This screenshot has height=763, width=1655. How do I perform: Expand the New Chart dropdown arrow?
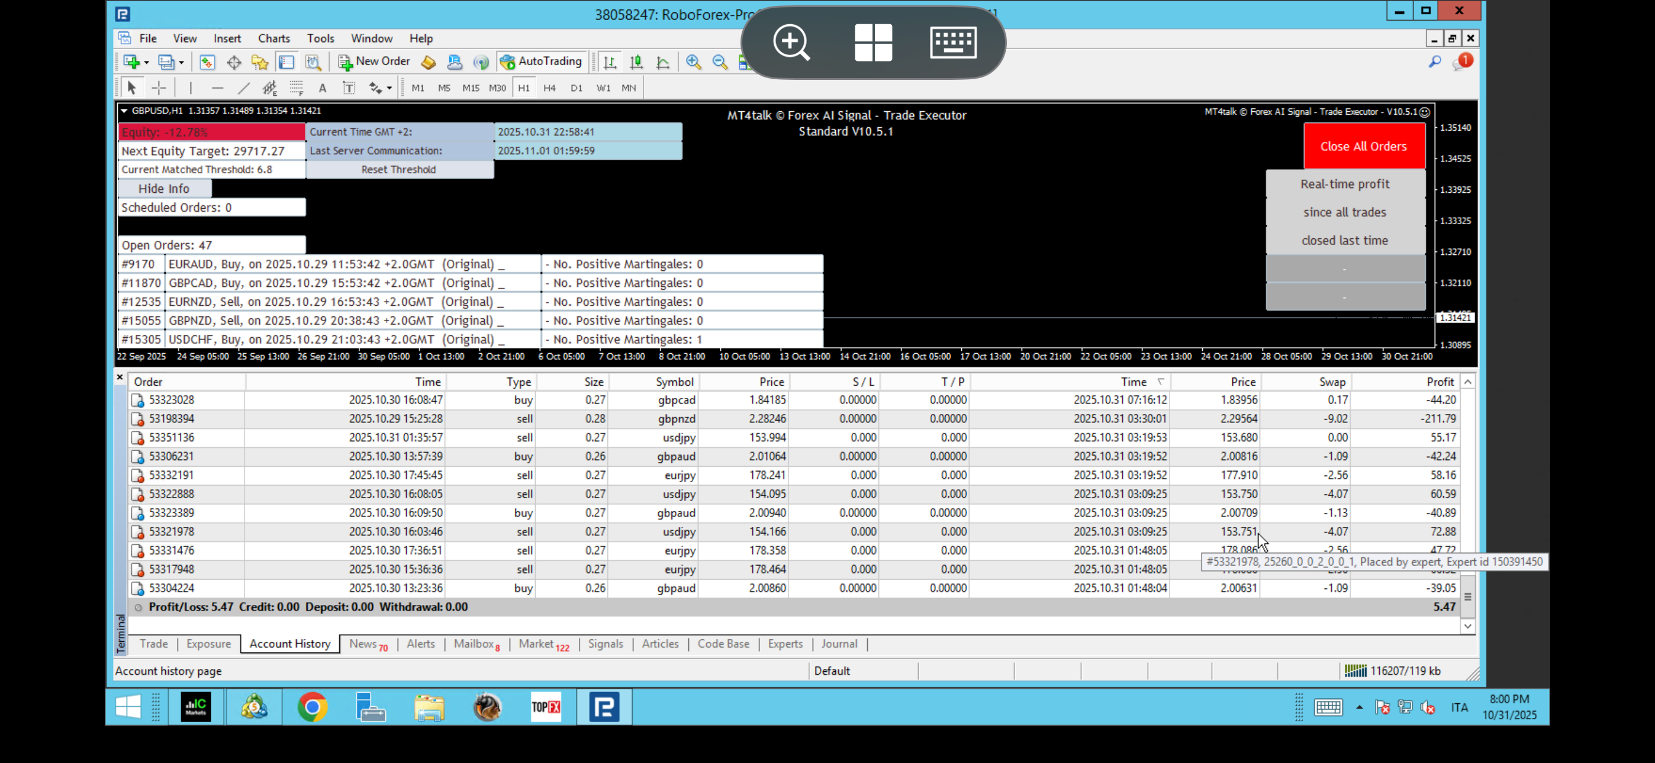pos(146,62)
